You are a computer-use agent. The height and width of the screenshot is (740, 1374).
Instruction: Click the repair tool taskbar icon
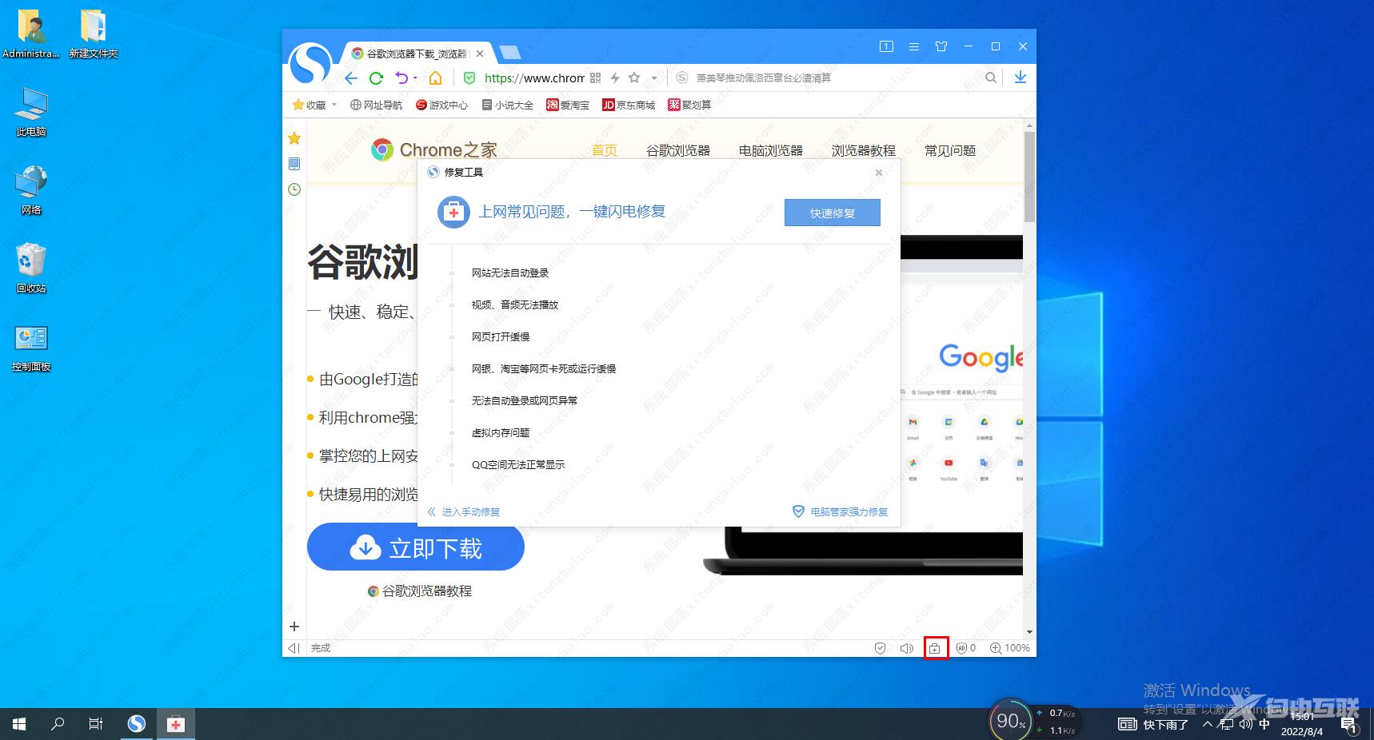[x=176, y=724]
